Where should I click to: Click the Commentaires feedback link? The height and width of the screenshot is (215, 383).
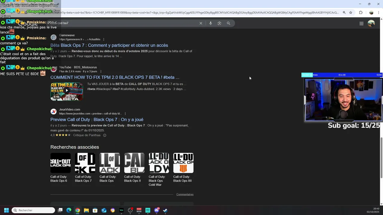pyautogui.click(x=185, y=194)
